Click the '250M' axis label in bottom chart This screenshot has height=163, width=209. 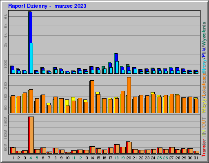click(x=6, y=121)
